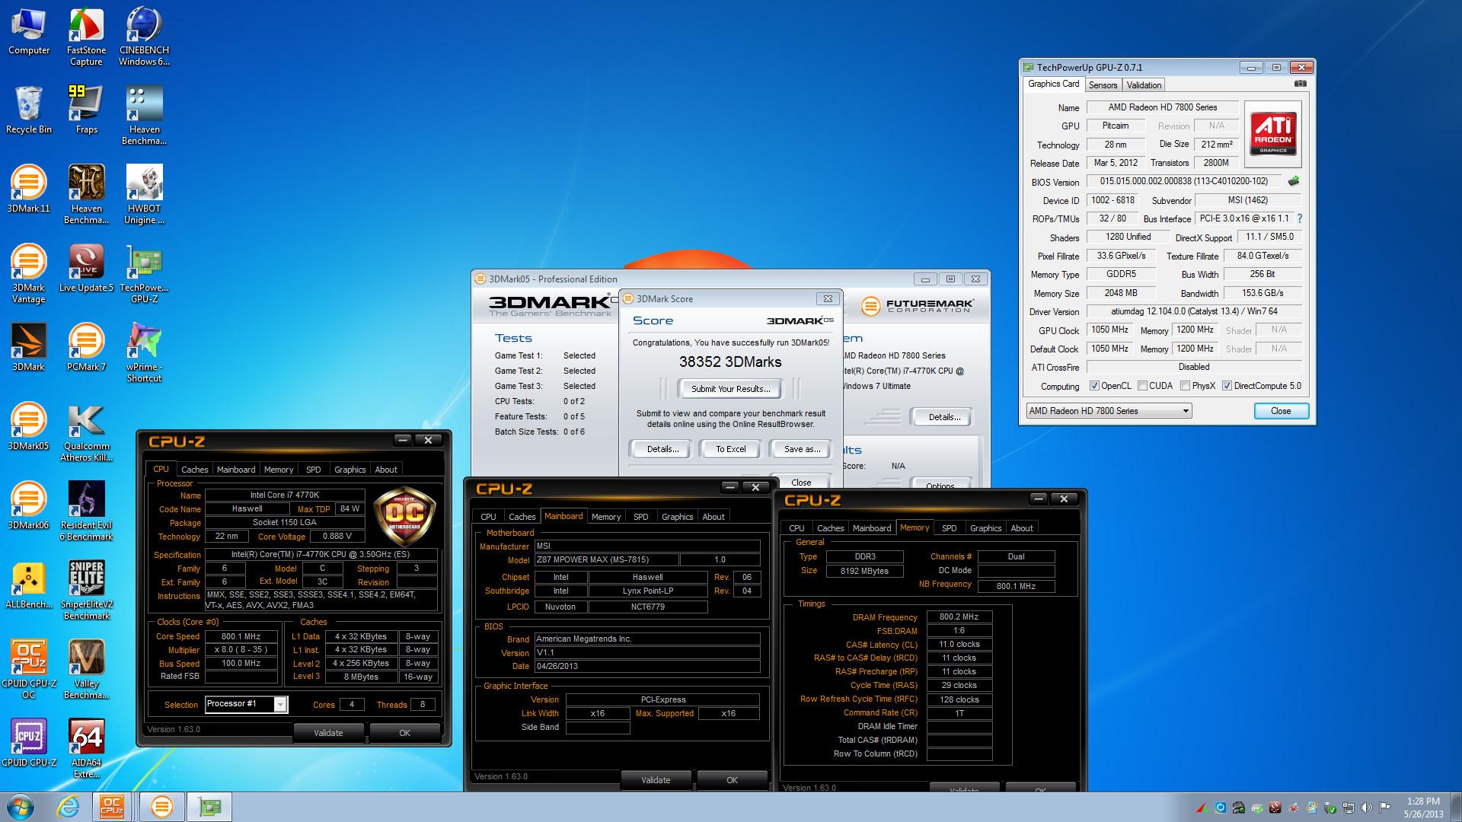Viewport: 1462px width, 822px height.
Task: Open About tab in right CPU-Z window
Action: coord(1022,528)
